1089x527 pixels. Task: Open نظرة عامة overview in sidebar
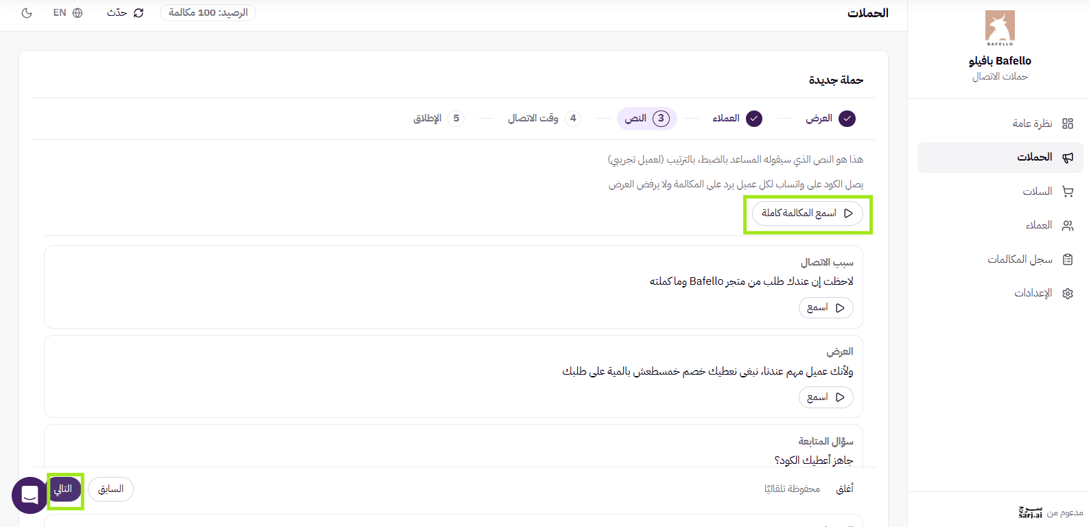(x=1000, y=124)
